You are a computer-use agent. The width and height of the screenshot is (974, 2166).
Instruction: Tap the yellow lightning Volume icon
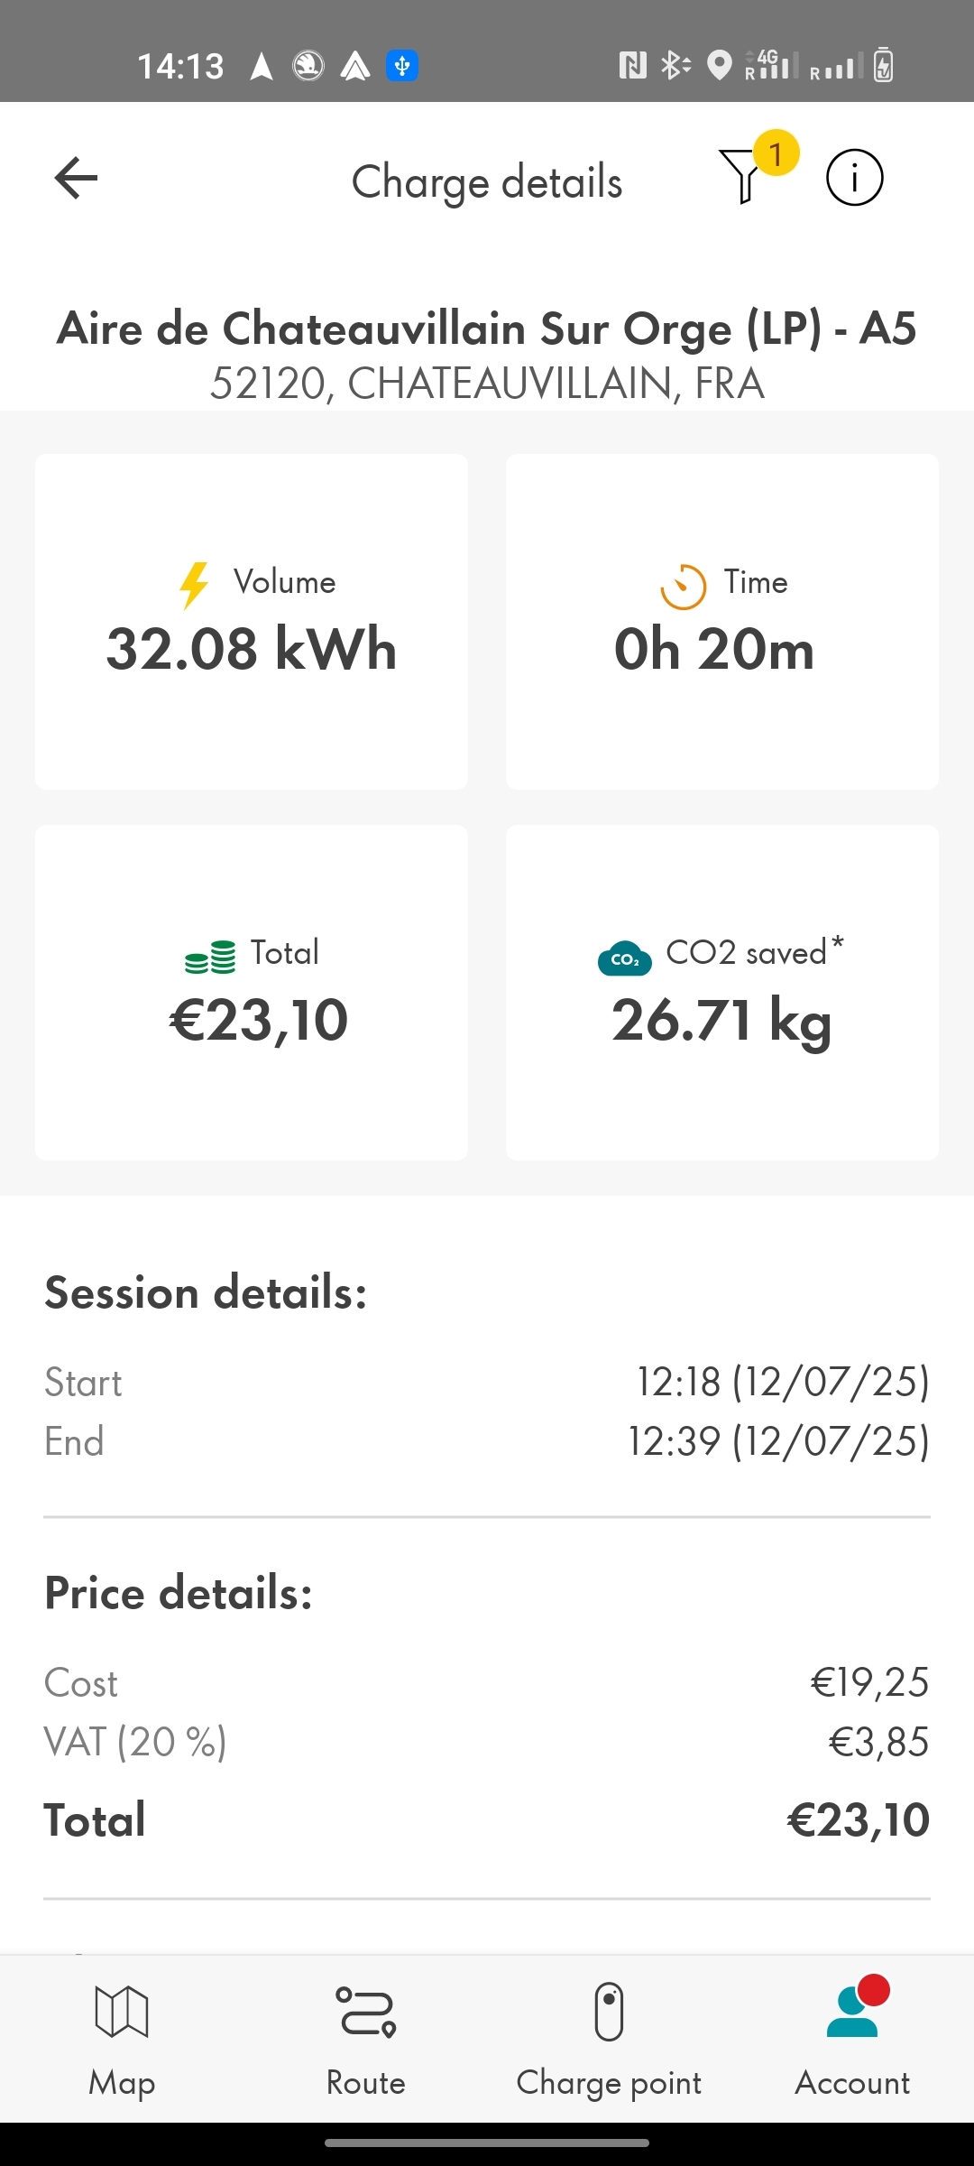click(194, 585)
